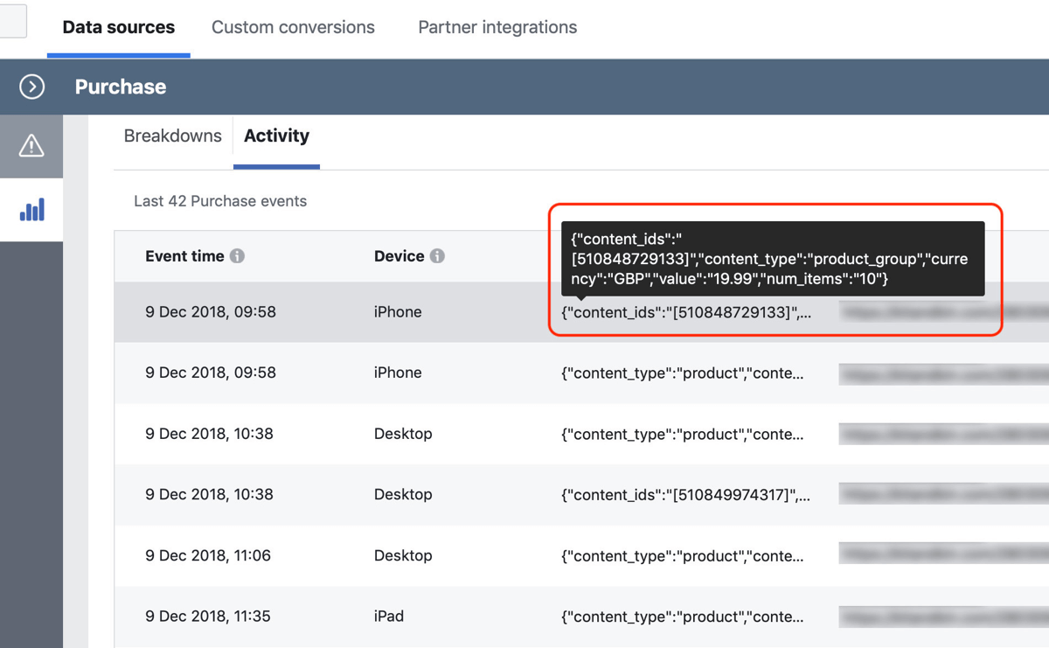1049x648 pixels.
Task: Switch to Data sources tab
Action: pyautogui.click(x=119, y=27)
